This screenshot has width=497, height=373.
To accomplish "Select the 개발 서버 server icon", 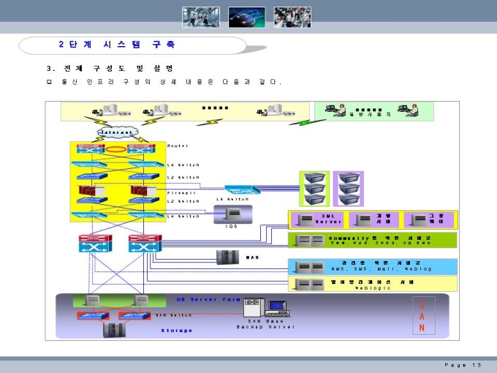I will 363,220.
